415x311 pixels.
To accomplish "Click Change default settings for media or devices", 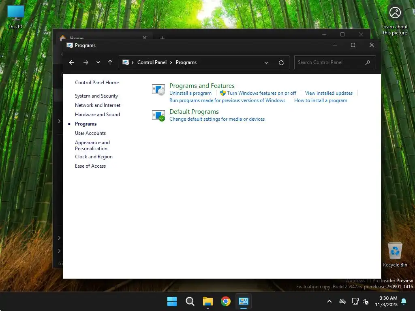I will point(217,119).
